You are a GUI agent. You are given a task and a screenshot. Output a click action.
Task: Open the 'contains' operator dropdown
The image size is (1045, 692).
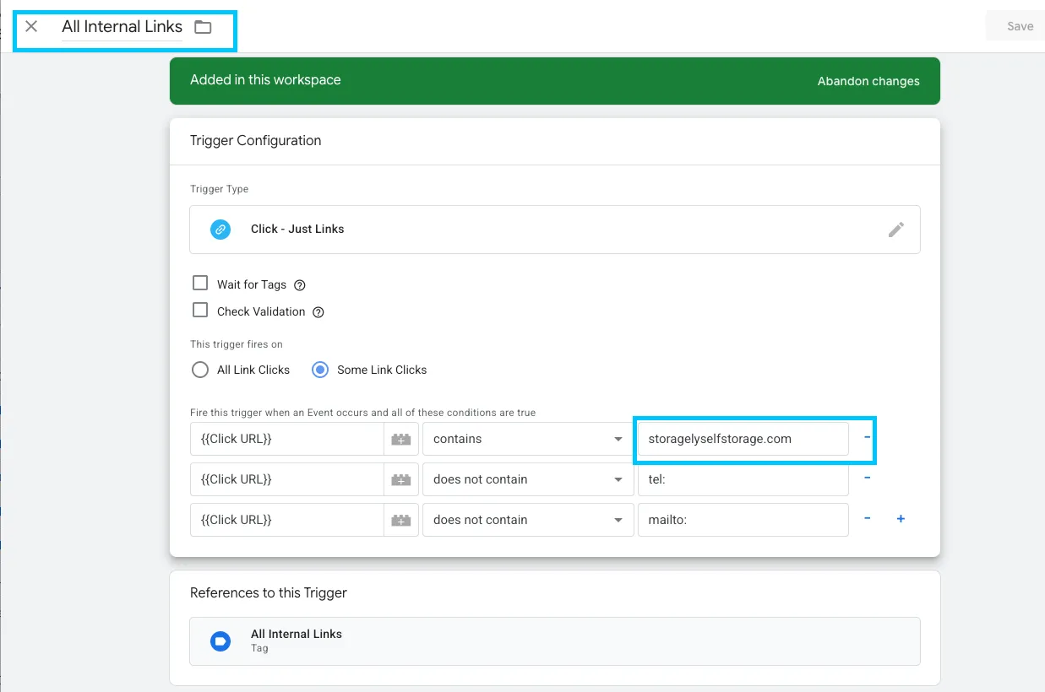pos(528,439)
